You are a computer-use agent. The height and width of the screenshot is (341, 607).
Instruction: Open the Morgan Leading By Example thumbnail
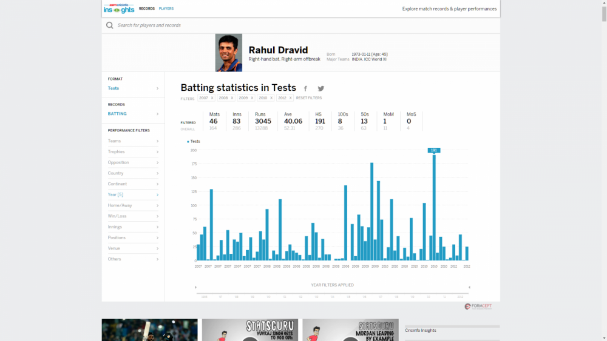click(350, 330)
